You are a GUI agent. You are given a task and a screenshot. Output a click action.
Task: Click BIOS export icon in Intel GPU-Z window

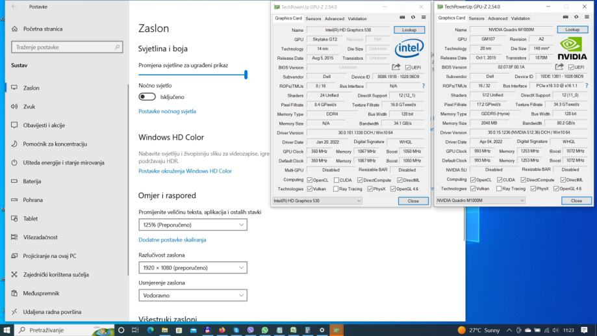(396, 67)
